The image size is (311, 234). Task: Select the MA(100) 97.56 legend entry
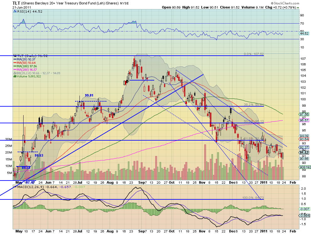point(25,66)
